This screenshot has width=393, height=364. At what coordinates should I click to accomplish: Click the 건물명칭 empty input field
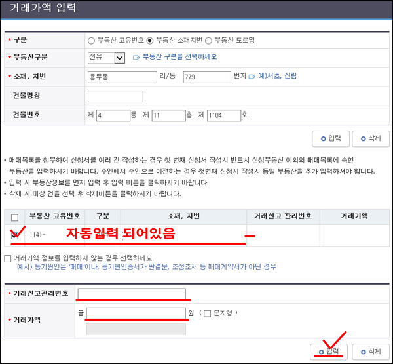click(115, 96)
